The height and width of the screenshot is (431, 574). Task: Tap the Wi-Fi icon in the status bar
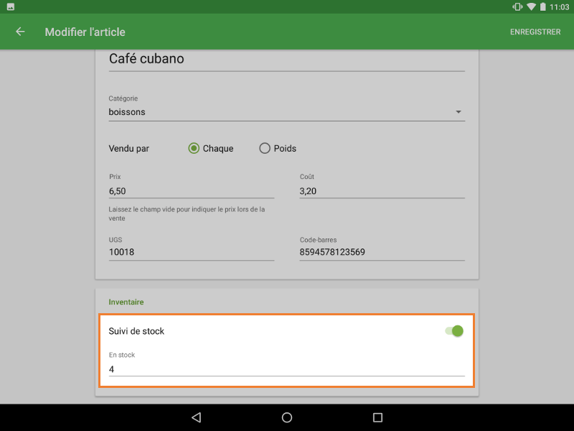531,7
